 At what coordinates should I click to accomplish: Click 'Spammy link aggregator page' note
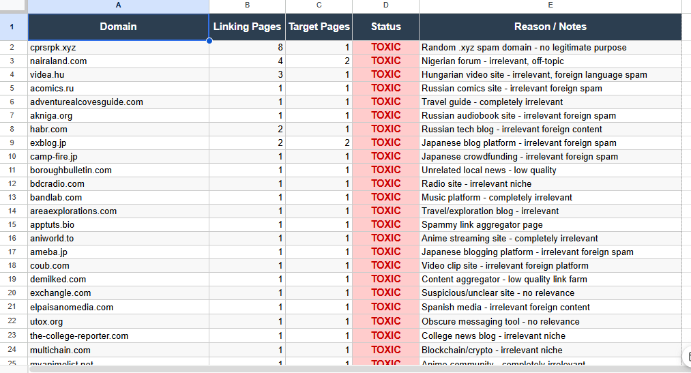click(x=550, y=225)
